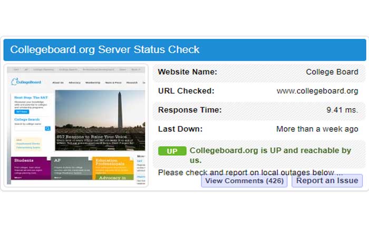Click the CollegeBoard logo in the thumbnail

pos(25,82)
